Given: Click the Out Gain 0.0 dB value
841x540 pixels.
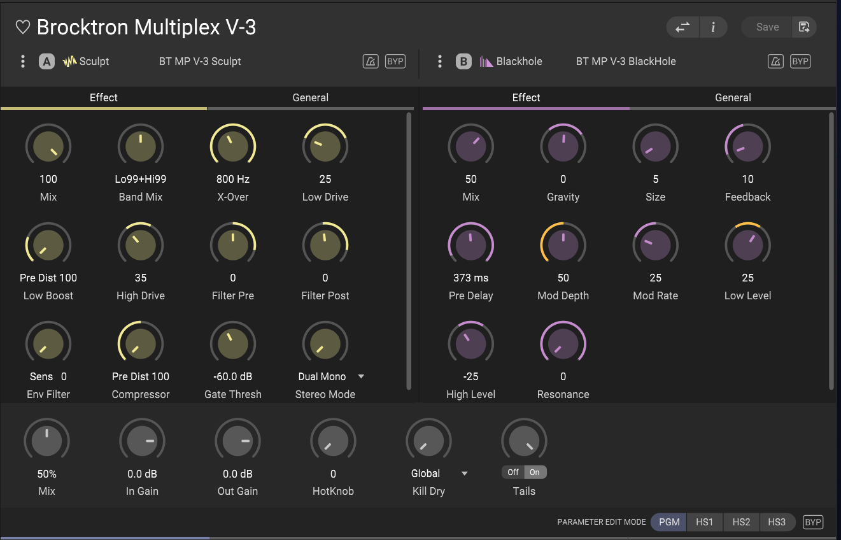Looking at the screenshot, I should 238,474.
